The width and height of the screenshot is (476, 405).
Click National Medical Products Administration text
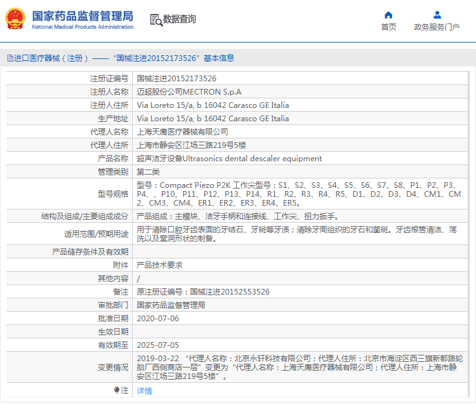(x=83, y=27)
